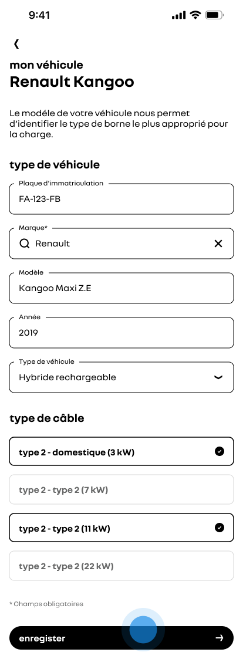Toggle type 2 - domestique (3 kW) option
The image size is (243, 659).
pyautogui.click(x=122, y=451)
